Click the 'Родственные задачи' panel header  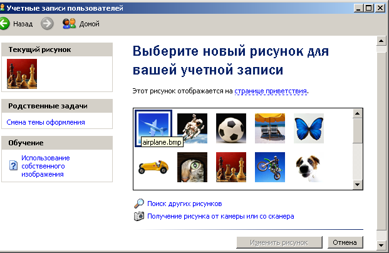tap(57, 106)
